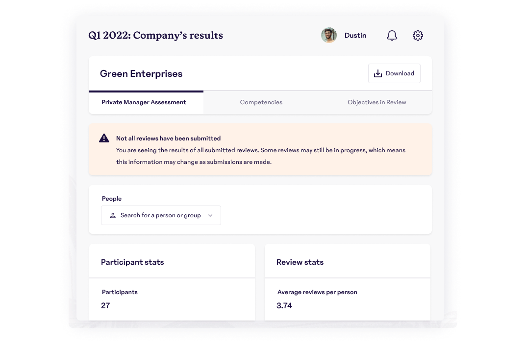Select the Participant stats card header
This screenshot has width=526, height=344.
(x=132, y=262)
